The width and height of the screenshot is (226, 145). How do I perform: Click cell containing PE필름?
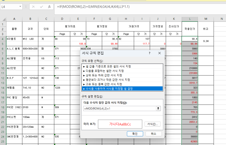pyautogui.click(x=14, y=88)
